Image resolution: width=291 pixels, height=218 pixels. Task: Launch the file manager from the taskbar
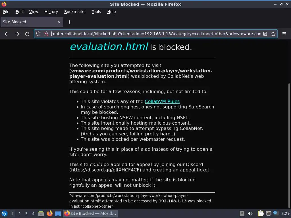click(41, 213)
